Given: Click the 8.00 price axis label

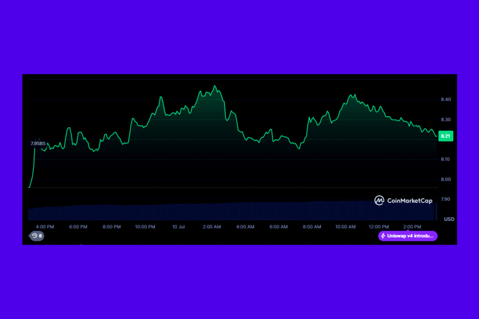Looking at the screenshot, I should (445, 179).
